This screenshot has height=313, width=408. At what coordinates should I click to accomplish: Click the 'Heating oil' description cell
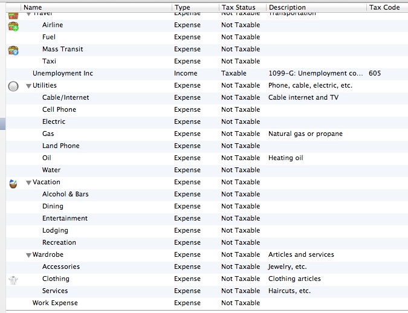286,158
